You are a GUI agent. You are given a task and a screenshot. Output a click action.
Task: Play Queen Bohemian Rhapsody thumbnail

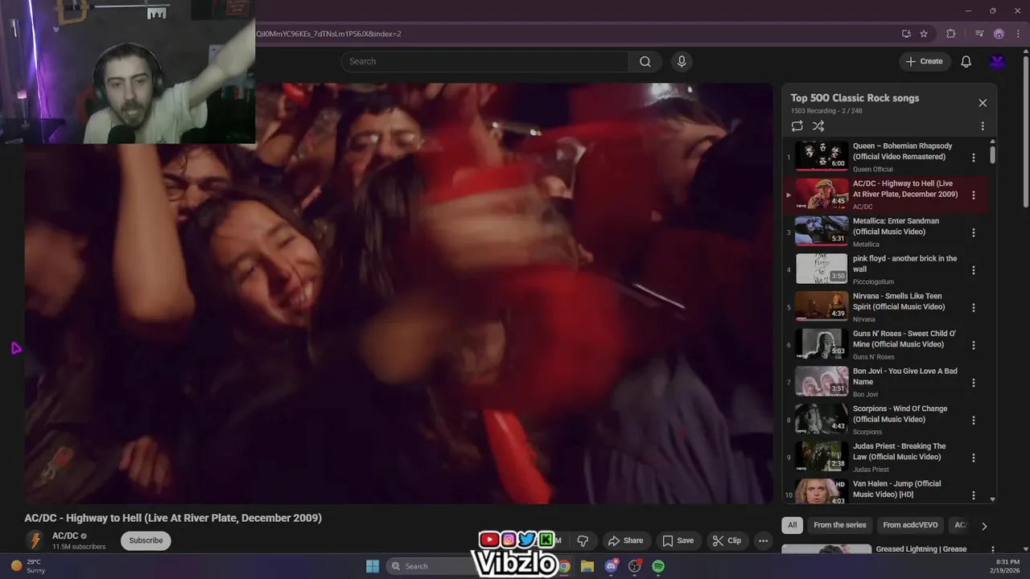click(x=822, y=156)
